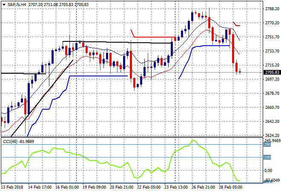
Task: Click price scale value 2751.70
Action: [272, 37]
